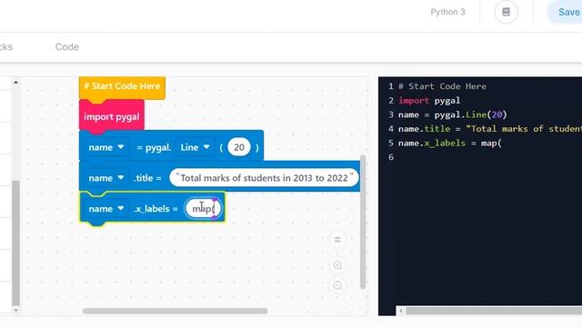Open name dropdown in .title block

click(105, 178)
